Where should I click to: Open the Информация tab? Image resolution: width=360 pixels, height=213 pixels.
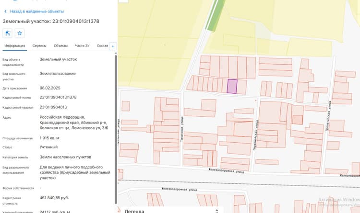click(15, 46)
